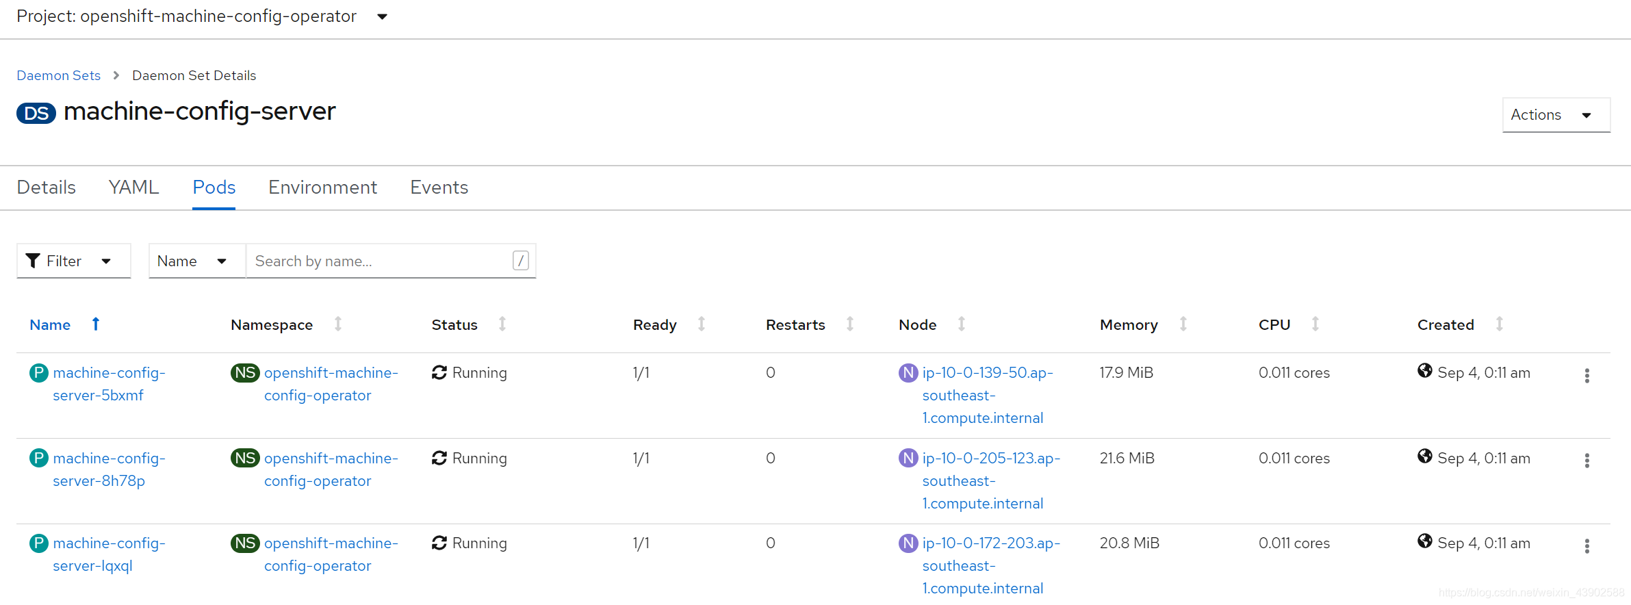This screenshot has height=605, width=1631.
Task: Click Node badge for ip-10-0-205-123
Action: tap(908, 458)
